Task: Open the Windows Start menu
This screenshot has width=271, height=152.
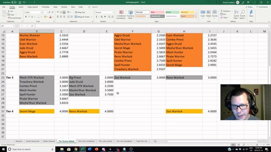Action: coord(3,149)
